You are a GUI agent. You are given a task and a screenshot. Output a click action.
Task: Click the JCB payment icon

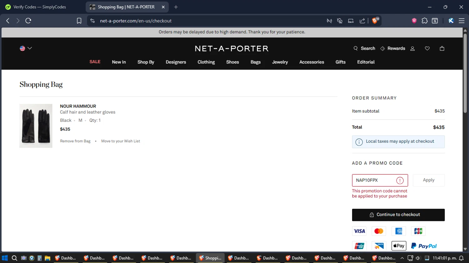tap(418, 231)
